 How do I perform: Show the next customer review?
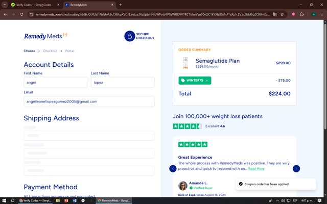(x=296, y=169)
